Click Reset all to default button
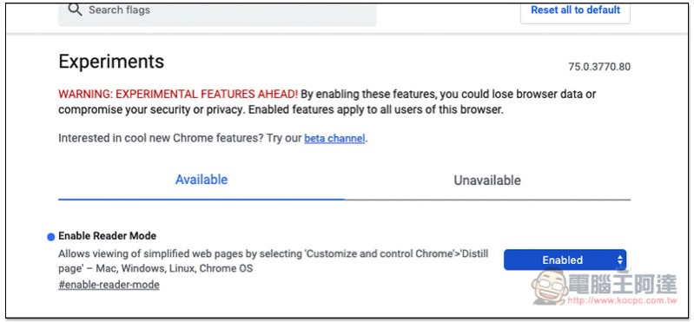This screenshot has height=322, width=694. pos(575,12)
